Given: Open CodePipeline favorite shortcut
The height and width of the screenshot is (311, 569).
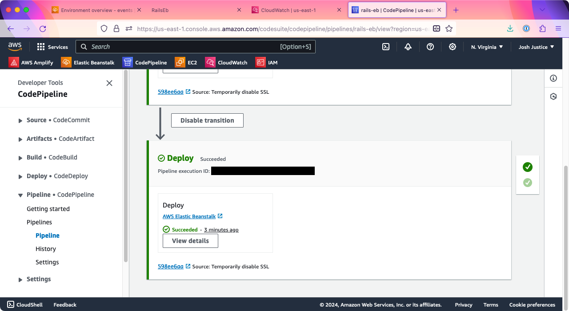Looking at the screenshot, I should tap(145, 63).
